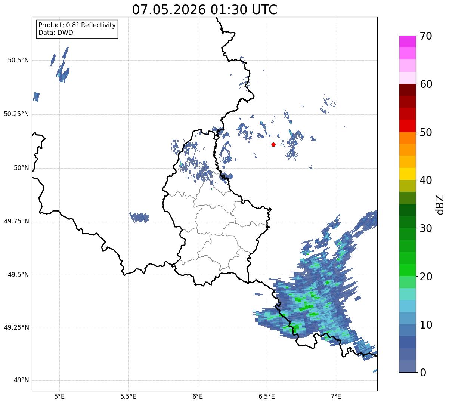Click the 30 colorbar tick label
This screenshot has height=404, width=449.
(x=425, y=228)
